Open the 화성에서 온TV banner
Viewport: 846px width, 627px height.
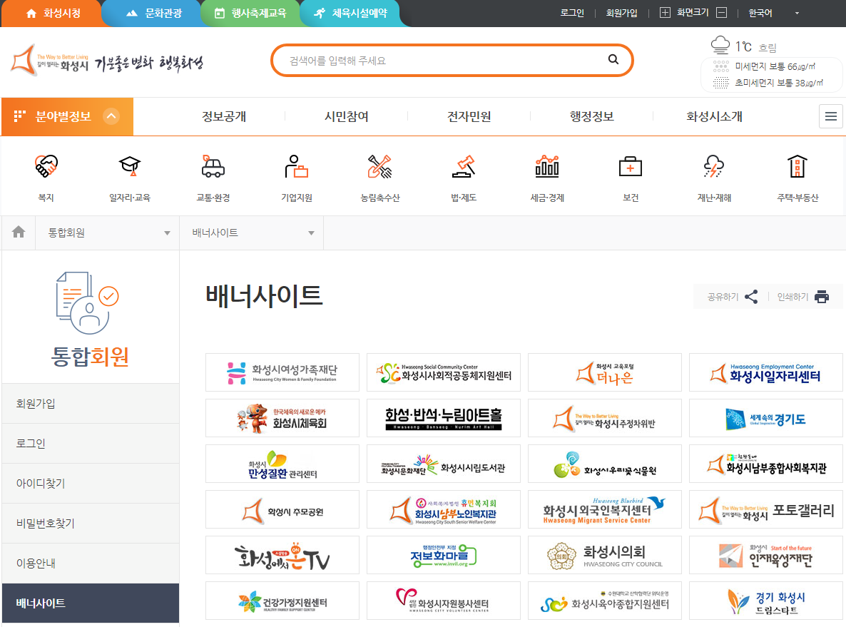pyautogui.click(x=282, y=555)
